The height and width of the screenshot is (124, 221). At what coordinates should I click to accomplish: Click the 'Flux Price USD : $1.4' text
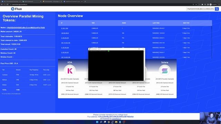pyautogui.click(x=9, y=63)
